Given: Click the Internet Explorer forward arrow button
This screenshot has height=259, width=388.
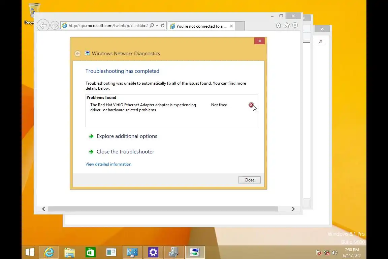Looking at the screenshot, I should point(55,25).
